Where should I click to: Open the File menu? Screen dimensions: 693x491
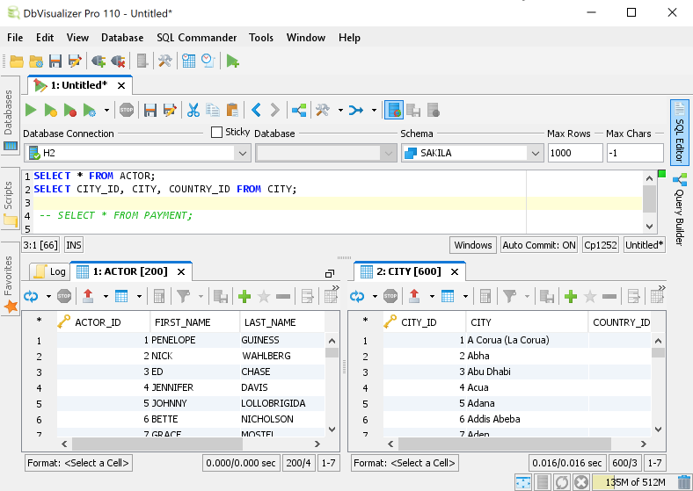tap(15, 38)
